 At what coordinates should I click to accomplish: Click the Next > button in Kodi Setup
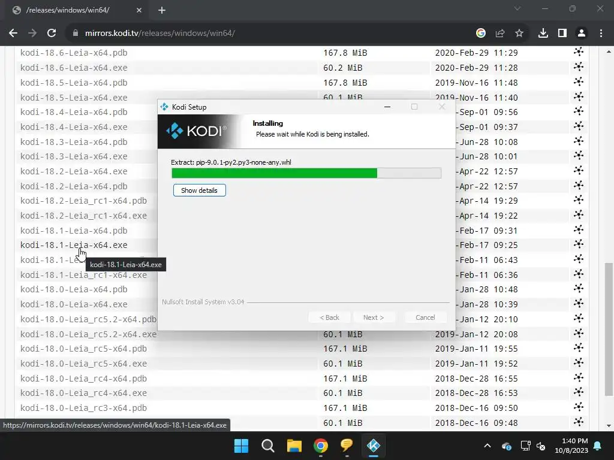(374, 317)
